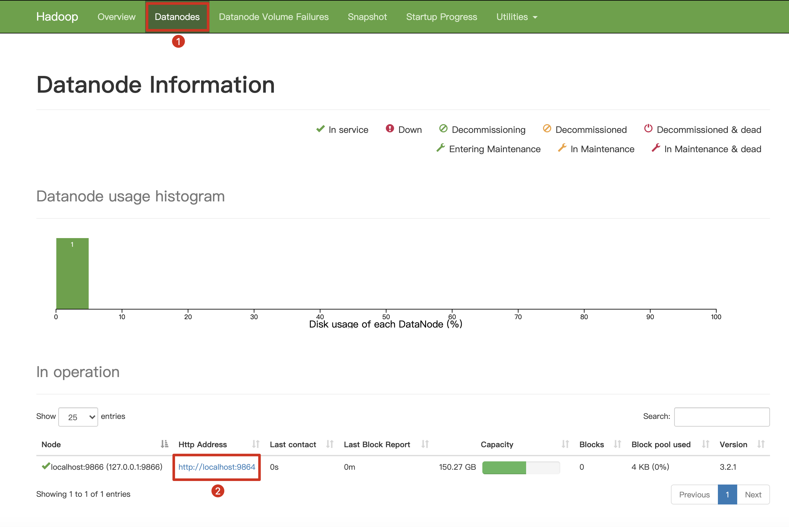Go to the Startup Progress tab
The width and height of the screenshot is (789, 527).
pos(441,17)
